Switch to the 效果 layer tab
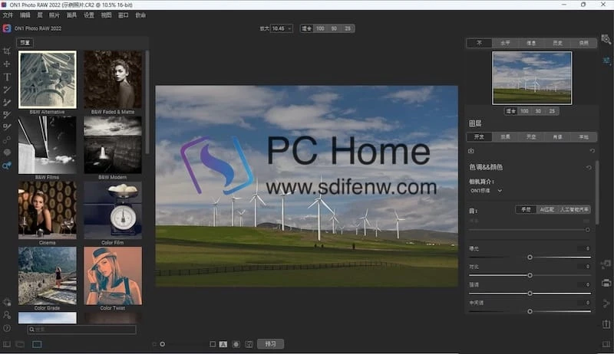The image size is (614, 354). coord(505,136)
